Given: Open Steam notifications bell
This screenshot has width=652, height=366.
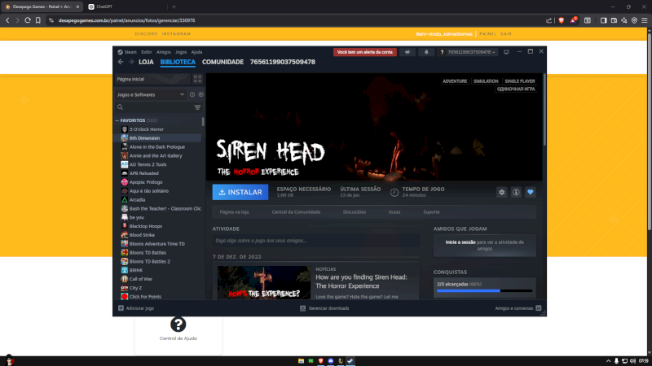Looking at the screenshot, I should click(425, 52).
